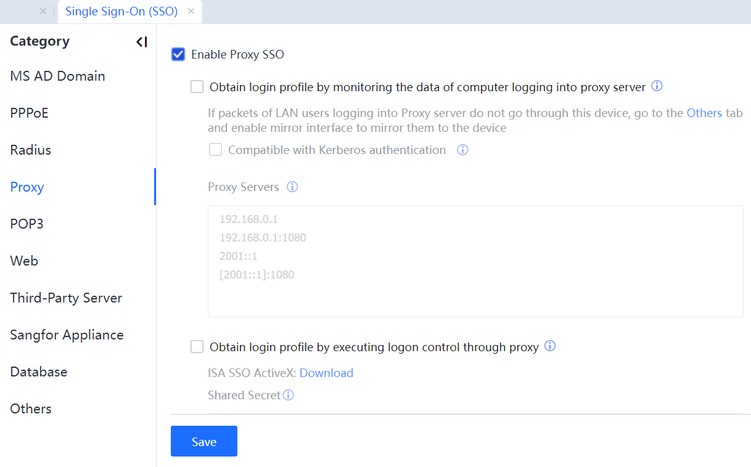Enable obtaining login profile by monitoring data
The width and height of the screenshot is (751, 467).
[x=197, y=87]
